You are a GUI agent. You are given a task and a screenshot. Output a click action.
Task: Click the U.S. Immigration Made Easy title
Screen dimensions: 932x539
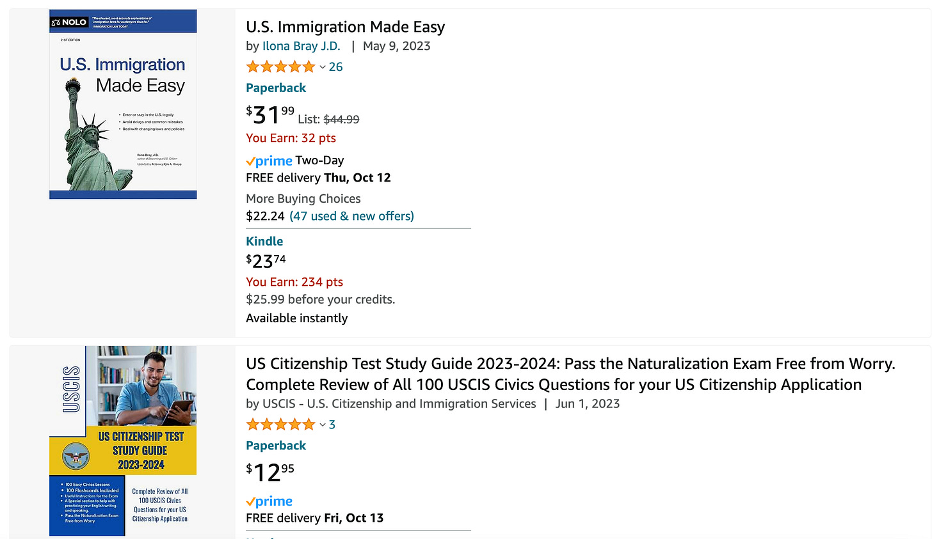[345, 27]
